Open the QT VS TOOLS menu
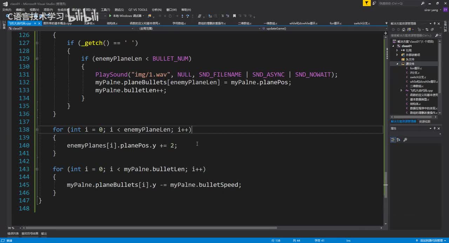 138,10
